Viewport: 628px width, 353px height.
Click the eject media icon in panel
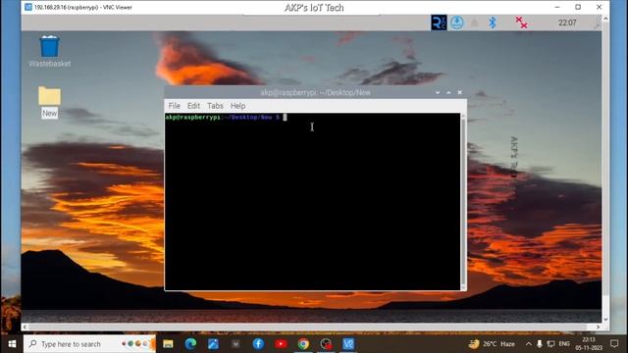[475, 23]
